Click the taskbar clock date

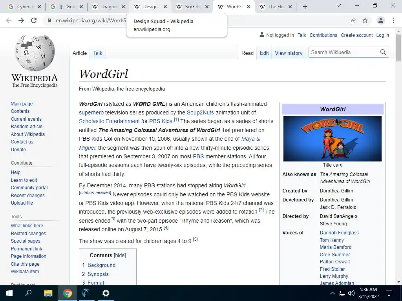[368, 293]
